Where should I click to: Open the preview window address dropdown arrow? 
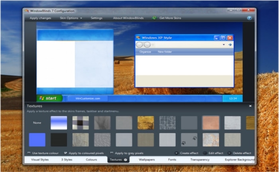click(224, 45)
